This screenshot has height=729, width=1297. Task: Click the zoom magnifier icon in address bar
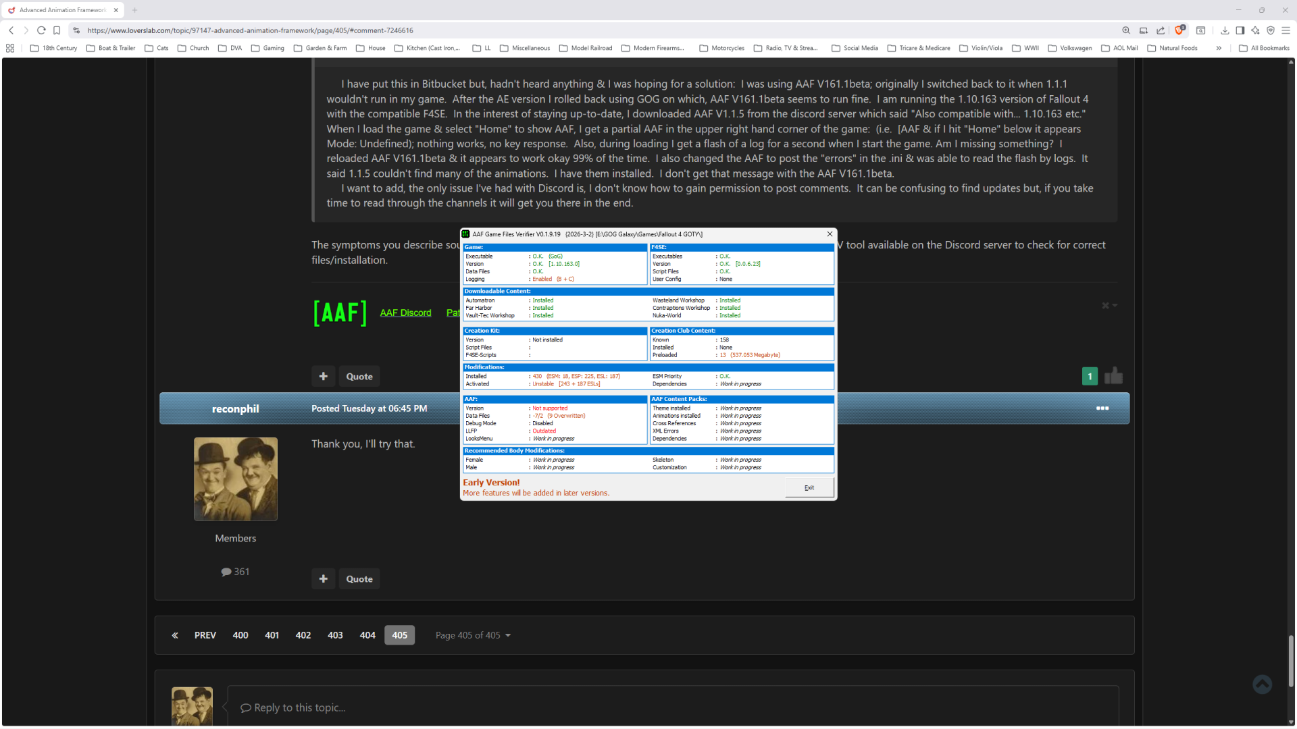(1126, 30)
